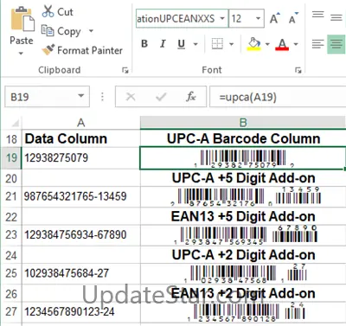Open the Paste options dropdown arrow

(x=21, y=54)
